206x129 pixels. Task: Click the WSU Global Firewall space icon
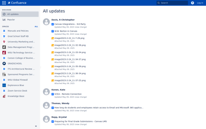tap(4, 80)
